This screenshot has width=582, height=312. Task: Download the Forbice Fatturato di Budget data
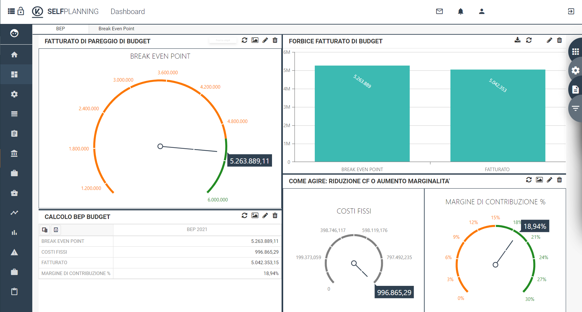(x=518, y=40)
